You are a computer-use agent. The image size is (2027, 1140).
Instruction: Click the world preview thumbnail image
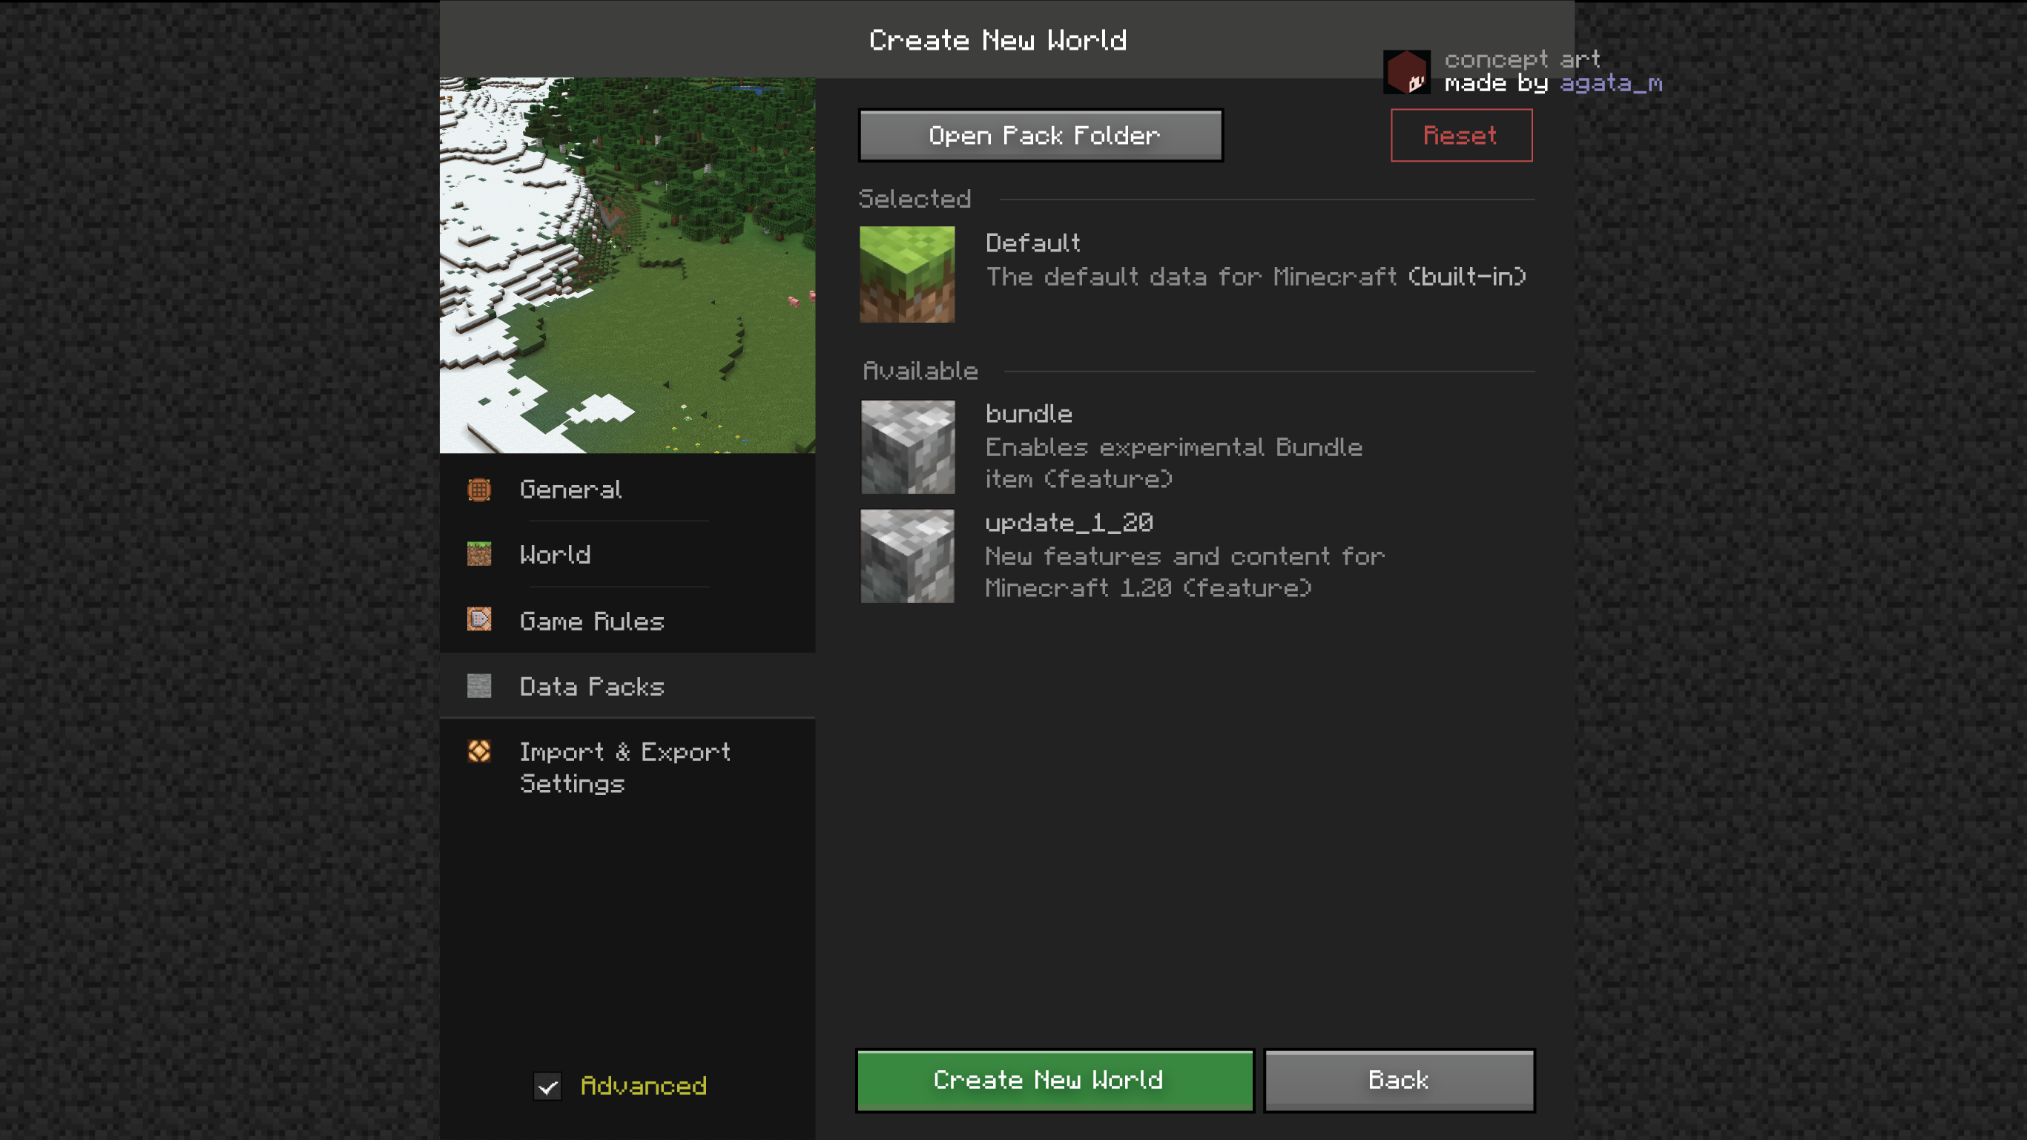627,265
